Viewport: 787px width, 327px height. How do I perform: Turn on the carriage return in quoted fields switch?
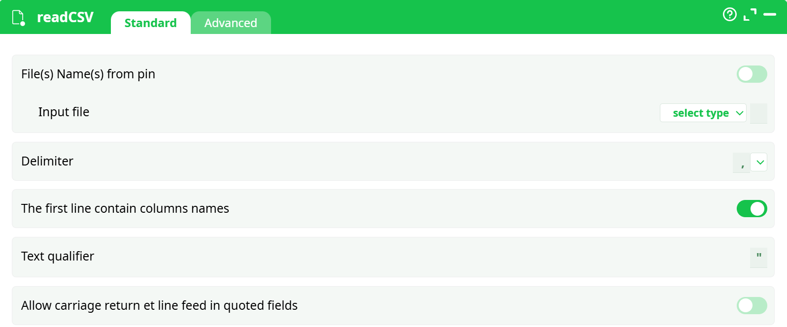(x=752, y=306)
